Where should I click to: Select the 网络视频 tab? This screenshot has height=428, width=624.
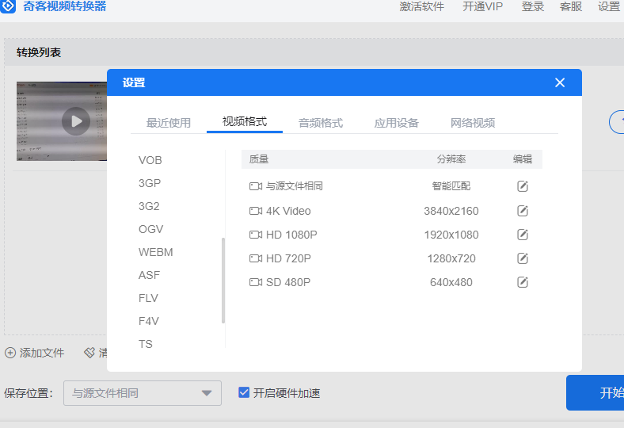click(473, 123)
